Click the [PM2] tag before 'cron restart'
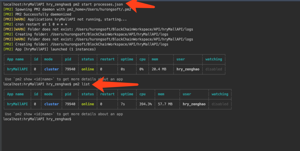 (x=8, y=25)
